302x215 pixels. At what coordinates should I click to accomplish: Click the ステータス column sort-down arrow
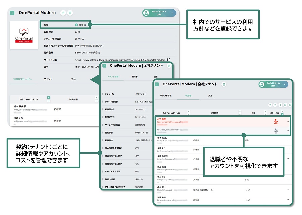282,115
